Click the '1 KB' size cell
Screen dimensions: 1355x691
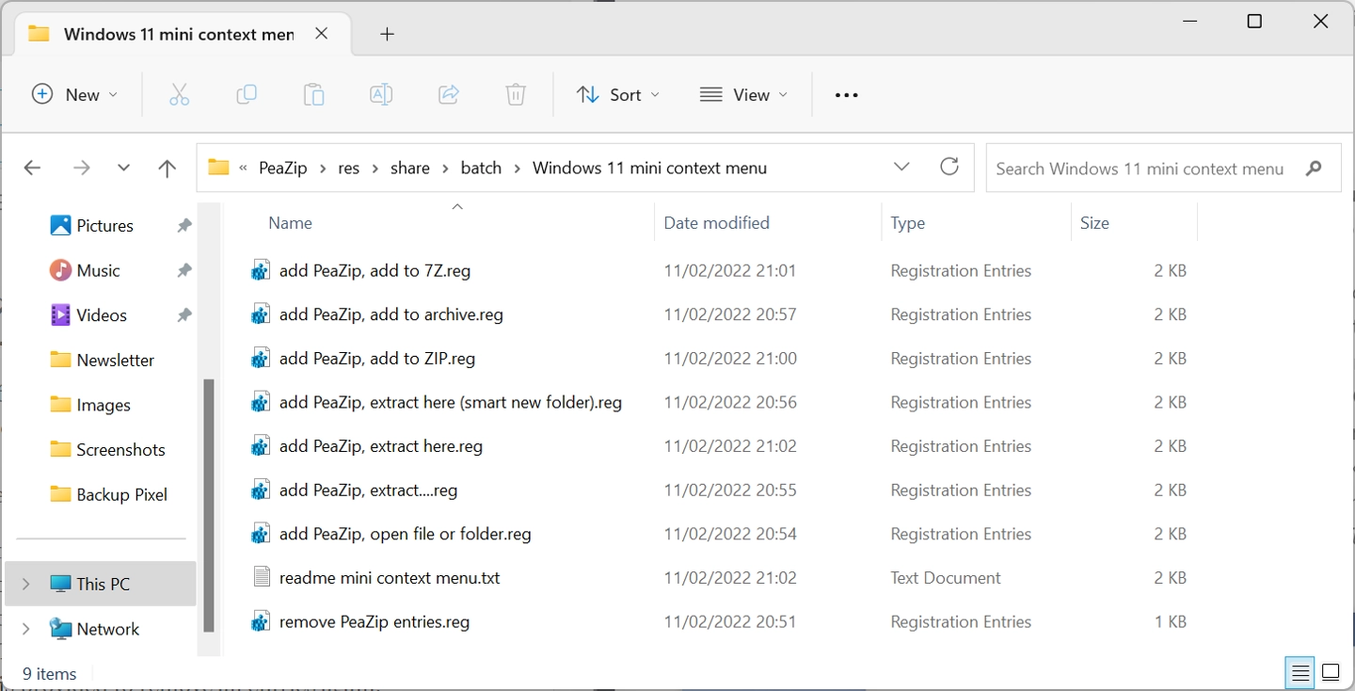(x=1171, y=621)
